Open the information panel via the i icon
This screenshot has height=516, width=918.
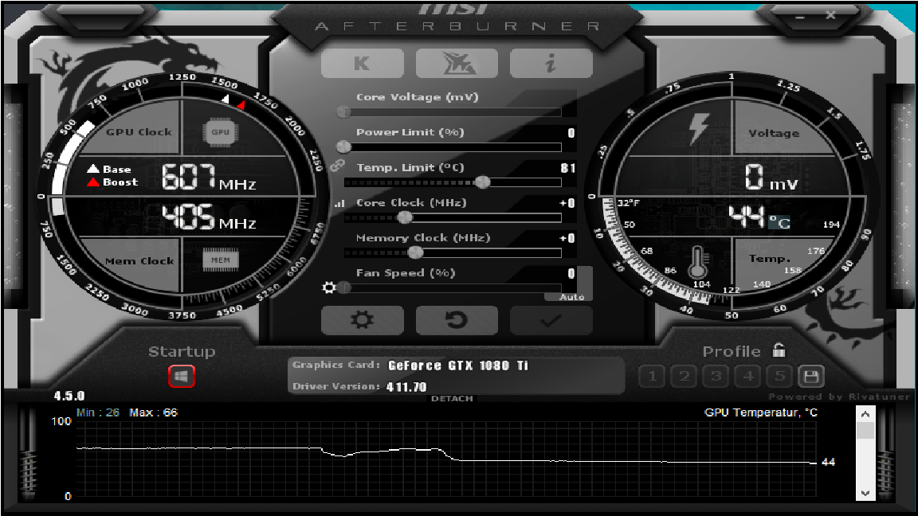pos(551,63)
